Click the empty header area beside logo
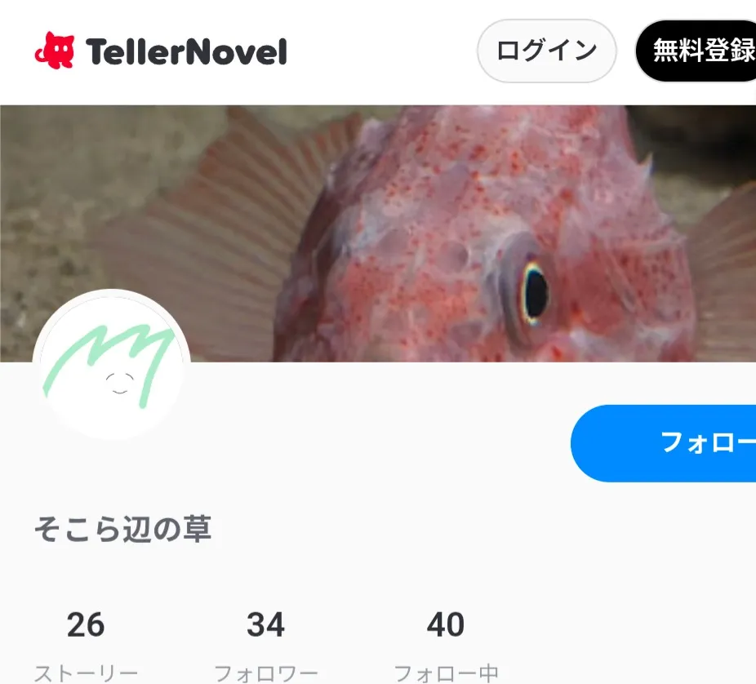Image resolution: width=756 pixels, height=684 pixels. 381,51
